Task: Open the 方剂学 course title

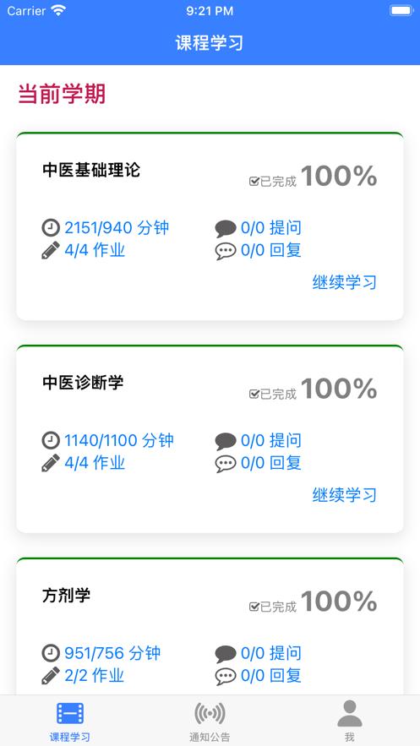Action: click(x=66, y=595)
